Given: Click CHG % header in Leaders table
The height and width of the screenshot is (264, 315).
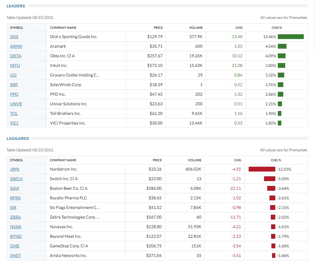Looking at the screenshot, I should (x=277, y=28).
